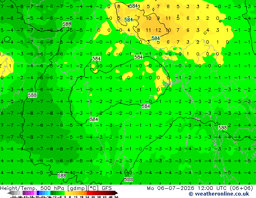This screenshot has width=256, height=198.
Task: Click the 588 contour label on the right side
Action: tap(222, 128)
